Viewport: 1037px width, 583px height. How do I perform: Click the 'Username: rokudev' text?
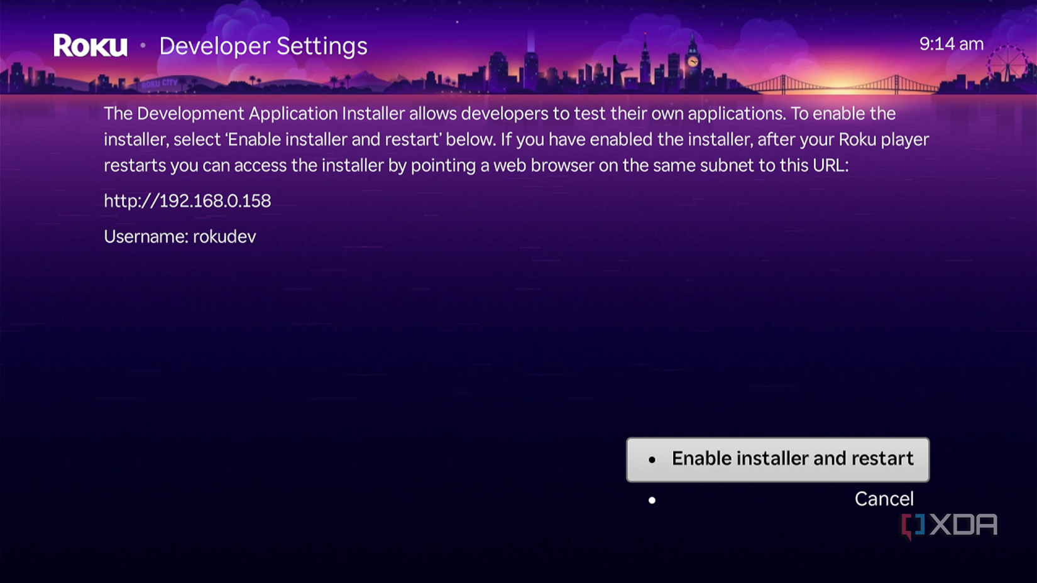[180, 236]
